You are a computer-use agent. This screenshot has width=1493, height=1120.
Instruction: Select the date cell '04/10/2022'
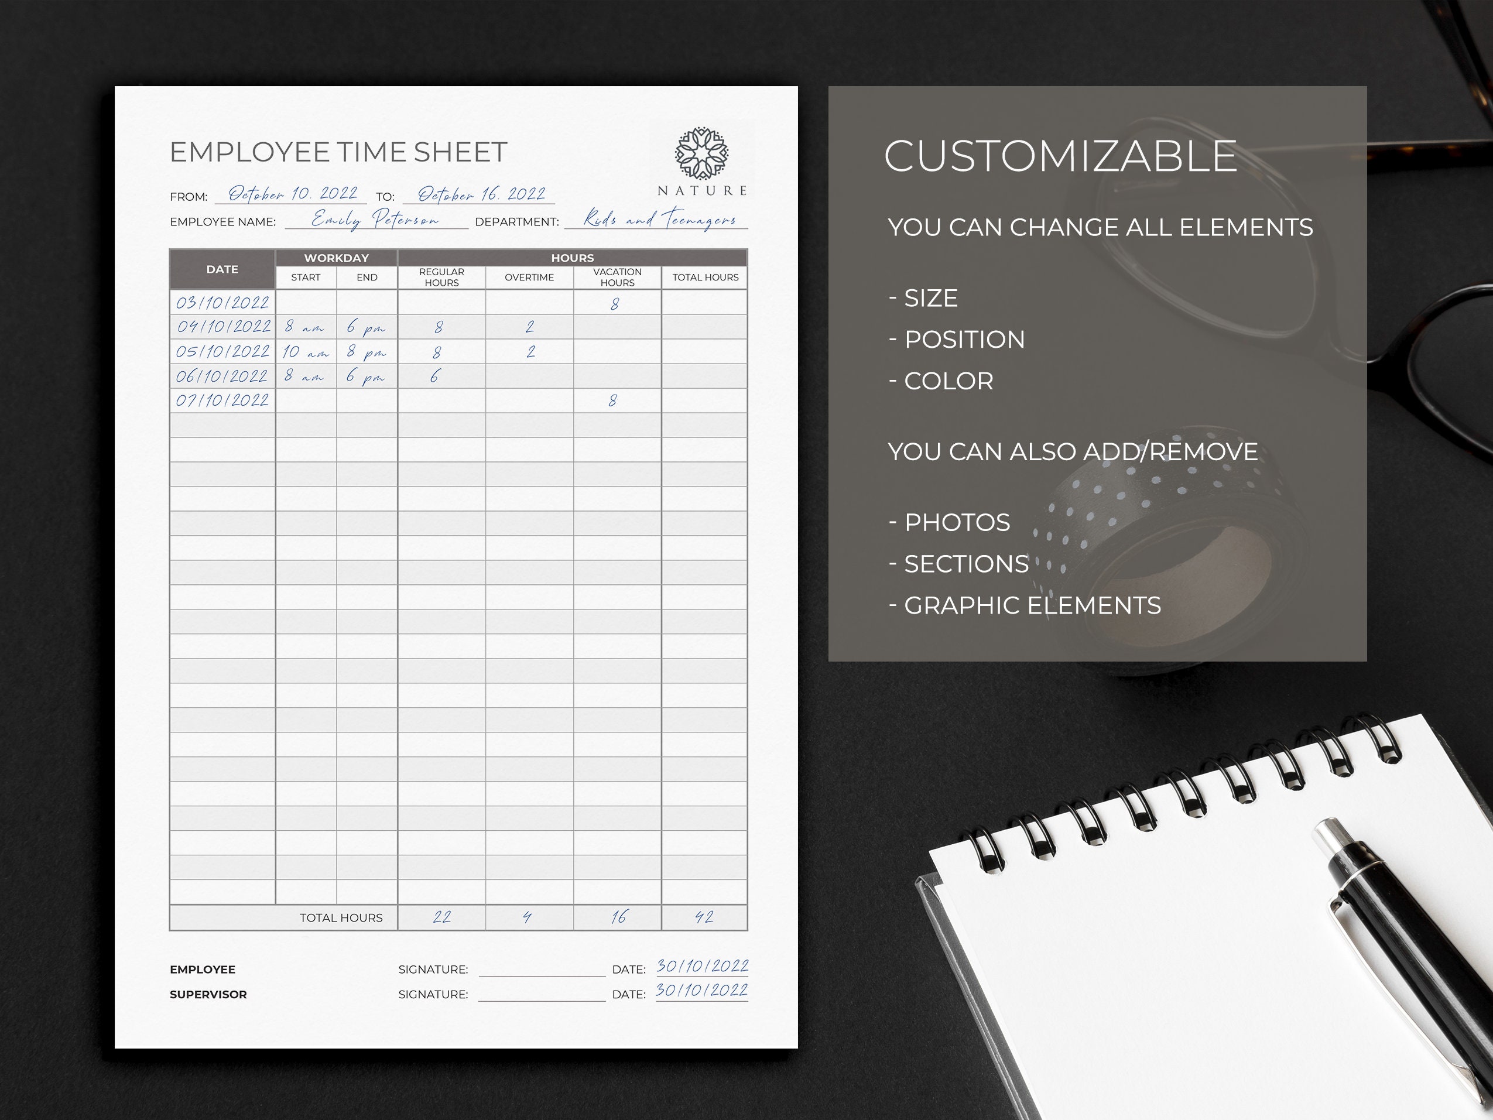coord(222,327)
